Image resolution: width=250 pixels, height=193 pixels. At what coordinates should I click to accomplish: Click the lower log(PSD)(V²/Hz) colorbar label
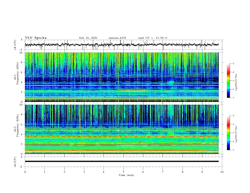click(236, 134)
